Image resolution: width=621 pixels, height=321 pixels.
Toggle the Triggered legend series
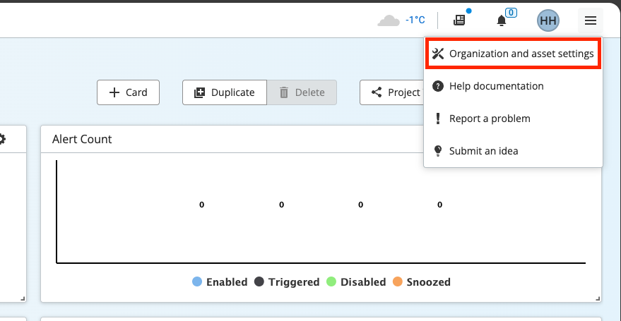click(287, 282)
